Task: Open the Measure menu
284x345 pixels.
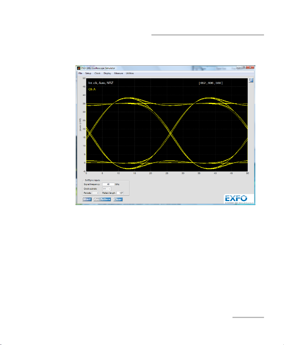Action: [x=118, y=74]
